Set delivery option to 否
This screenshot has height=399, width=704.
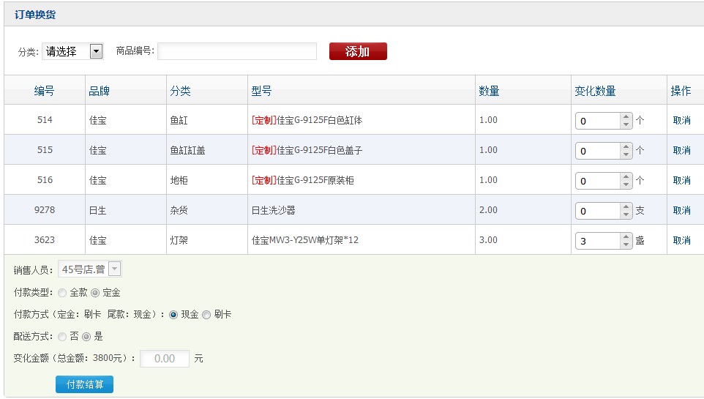tap(62, 337)
